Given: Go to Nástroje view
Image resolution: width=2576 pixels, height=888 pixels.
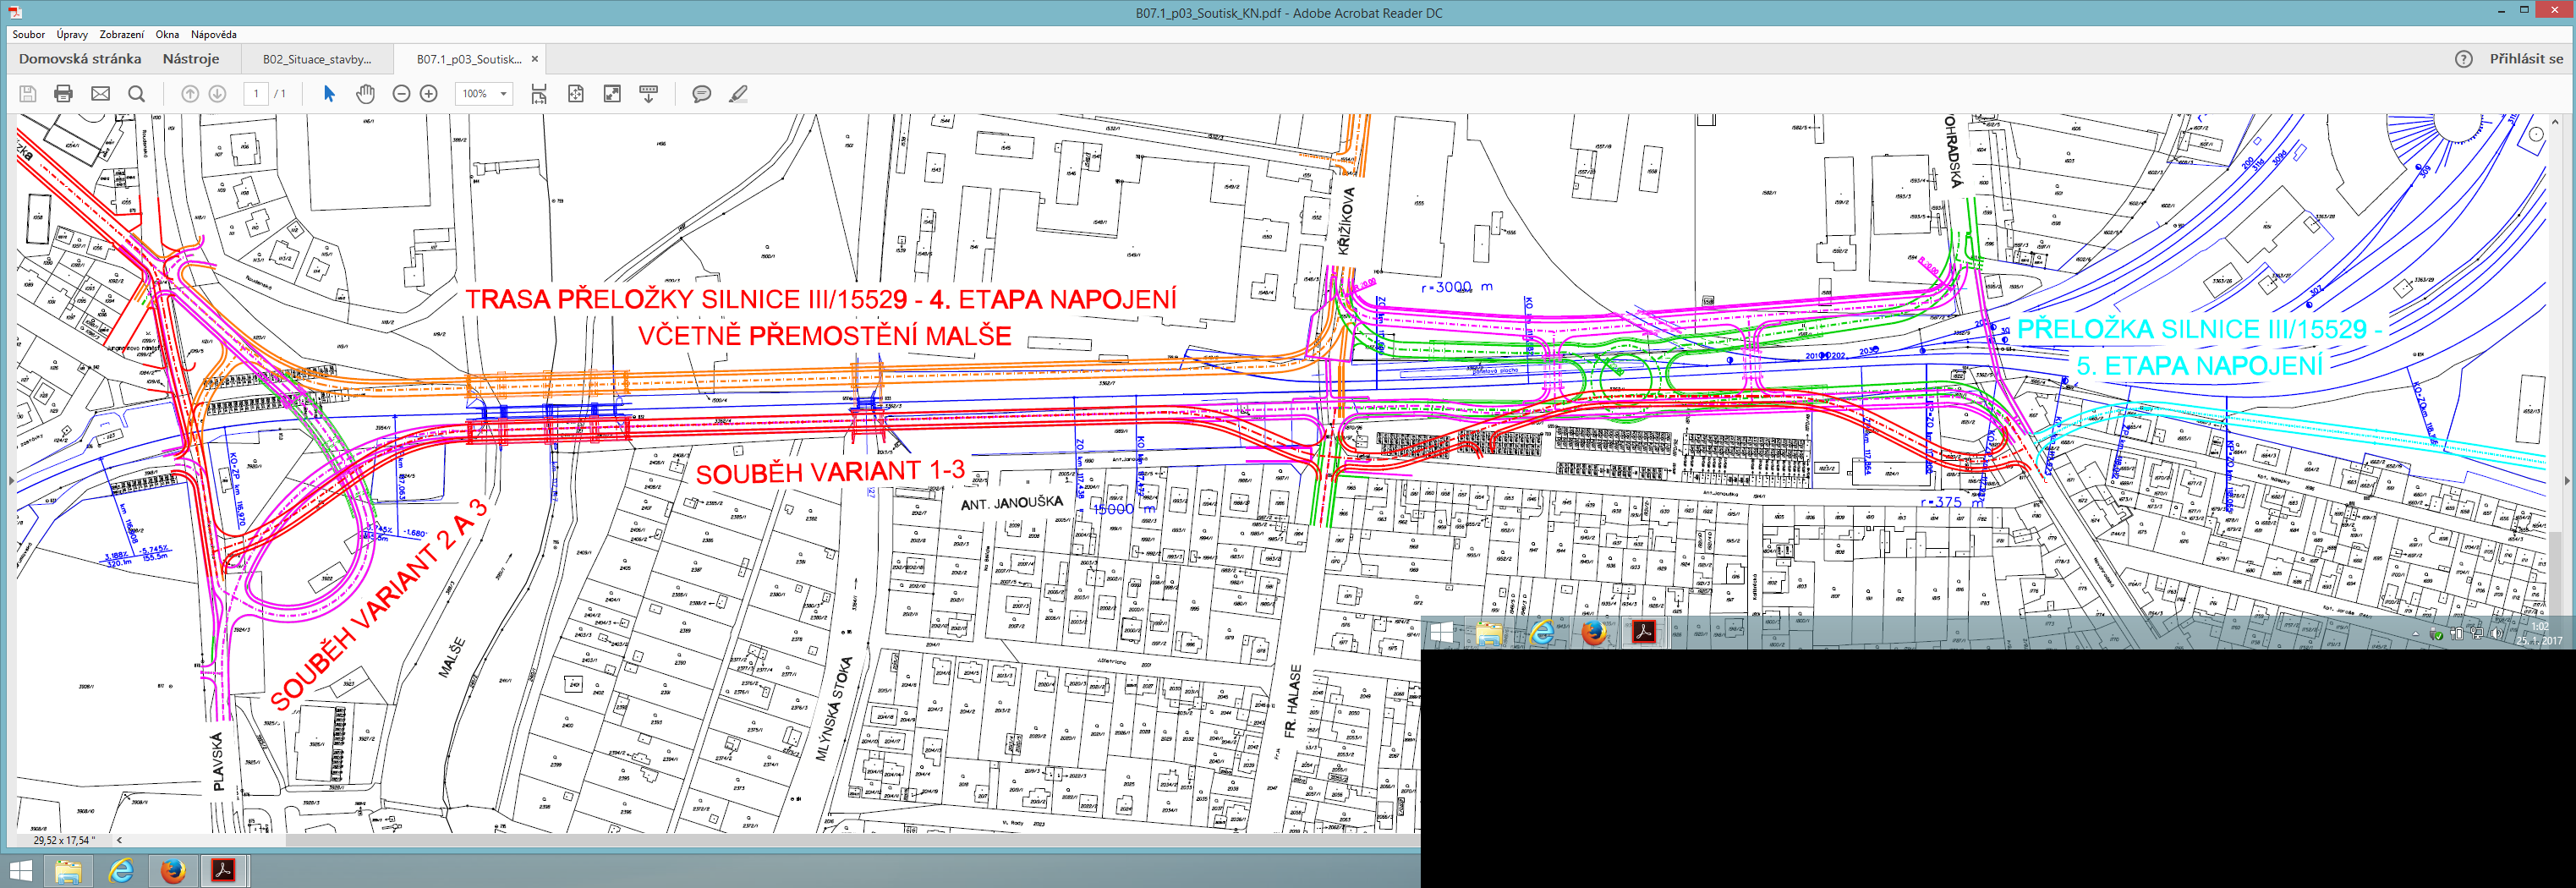Looking at the screenshot, I should [x=190, y=59].
